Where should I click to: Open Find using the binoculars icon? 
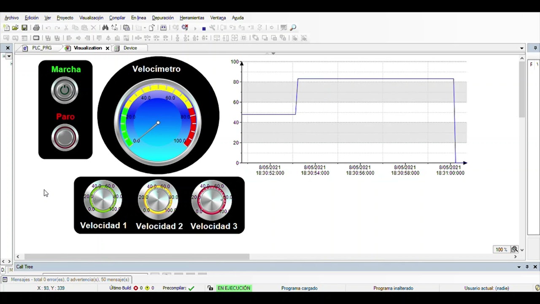105,28
